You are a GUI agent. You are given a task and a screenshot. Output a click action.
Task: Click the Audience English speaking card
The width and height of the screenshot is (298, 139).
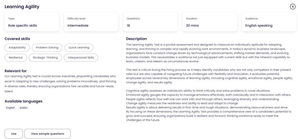pyautogui.click(x=269, y=22)
